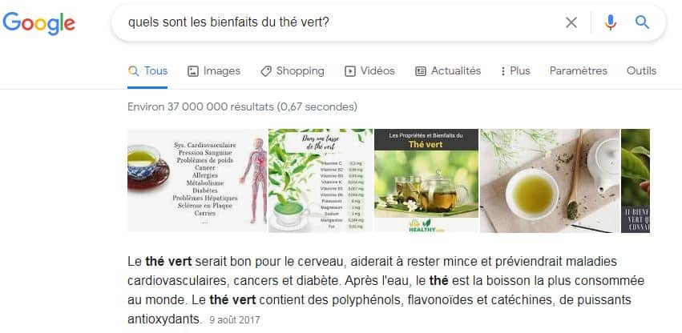Click the Shopping tag icon
Screen dimensions: 682x333
[266, 71]
